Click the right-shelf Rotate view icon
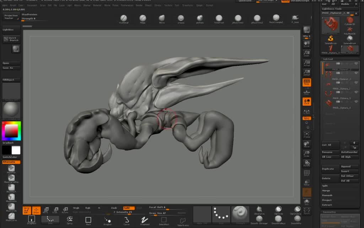This screenshot has width=364, height=228. [x=307, y=163]
